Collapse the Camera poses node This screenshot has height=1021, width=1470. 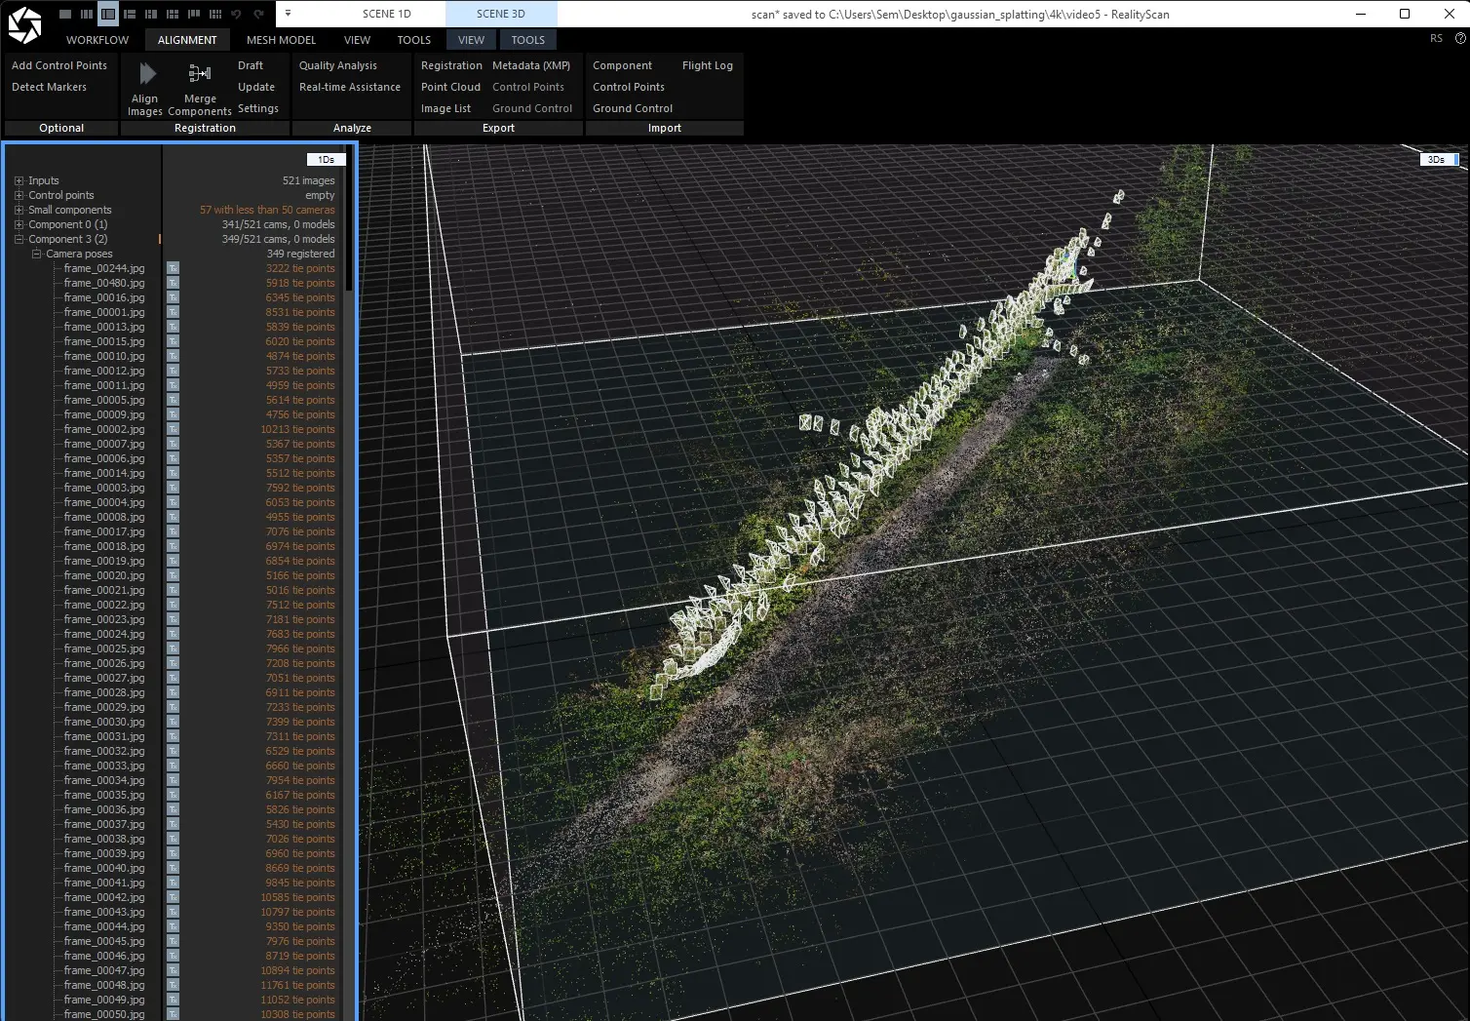[36, 254]
